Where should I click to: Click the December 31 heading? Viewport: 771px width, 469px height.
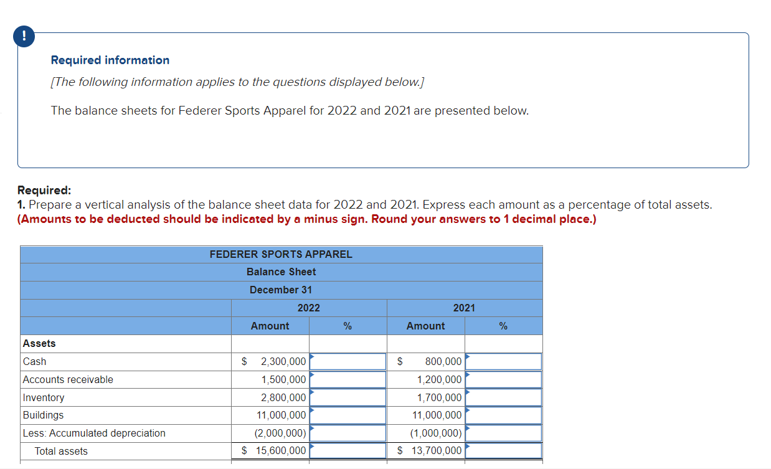click(x=281, y=290)
